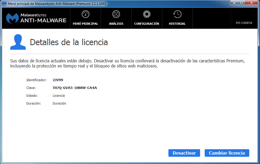The height and width of the screenshot is (164, 260).
Task: Click the dashboard gauge icon
Action: point(85,14)
